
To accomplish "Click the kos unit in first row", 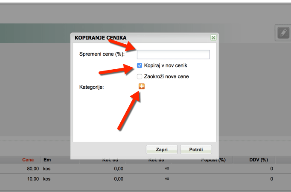I will click(47, 169).
